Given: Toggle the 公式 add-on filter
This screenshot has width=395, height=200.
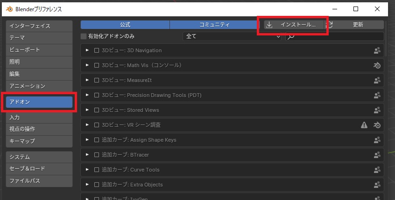Looking at the screenshot, I should (x=125, y=25).
